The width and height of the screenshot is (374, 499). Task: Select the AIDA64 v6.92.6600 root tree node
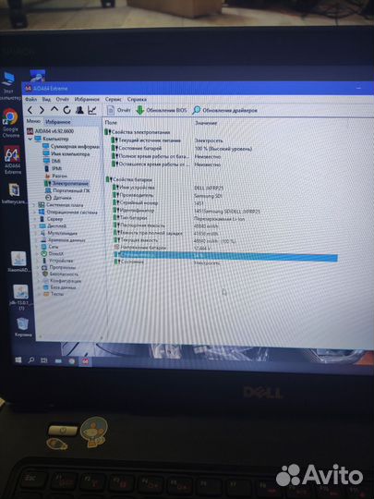tap(50, 131)
